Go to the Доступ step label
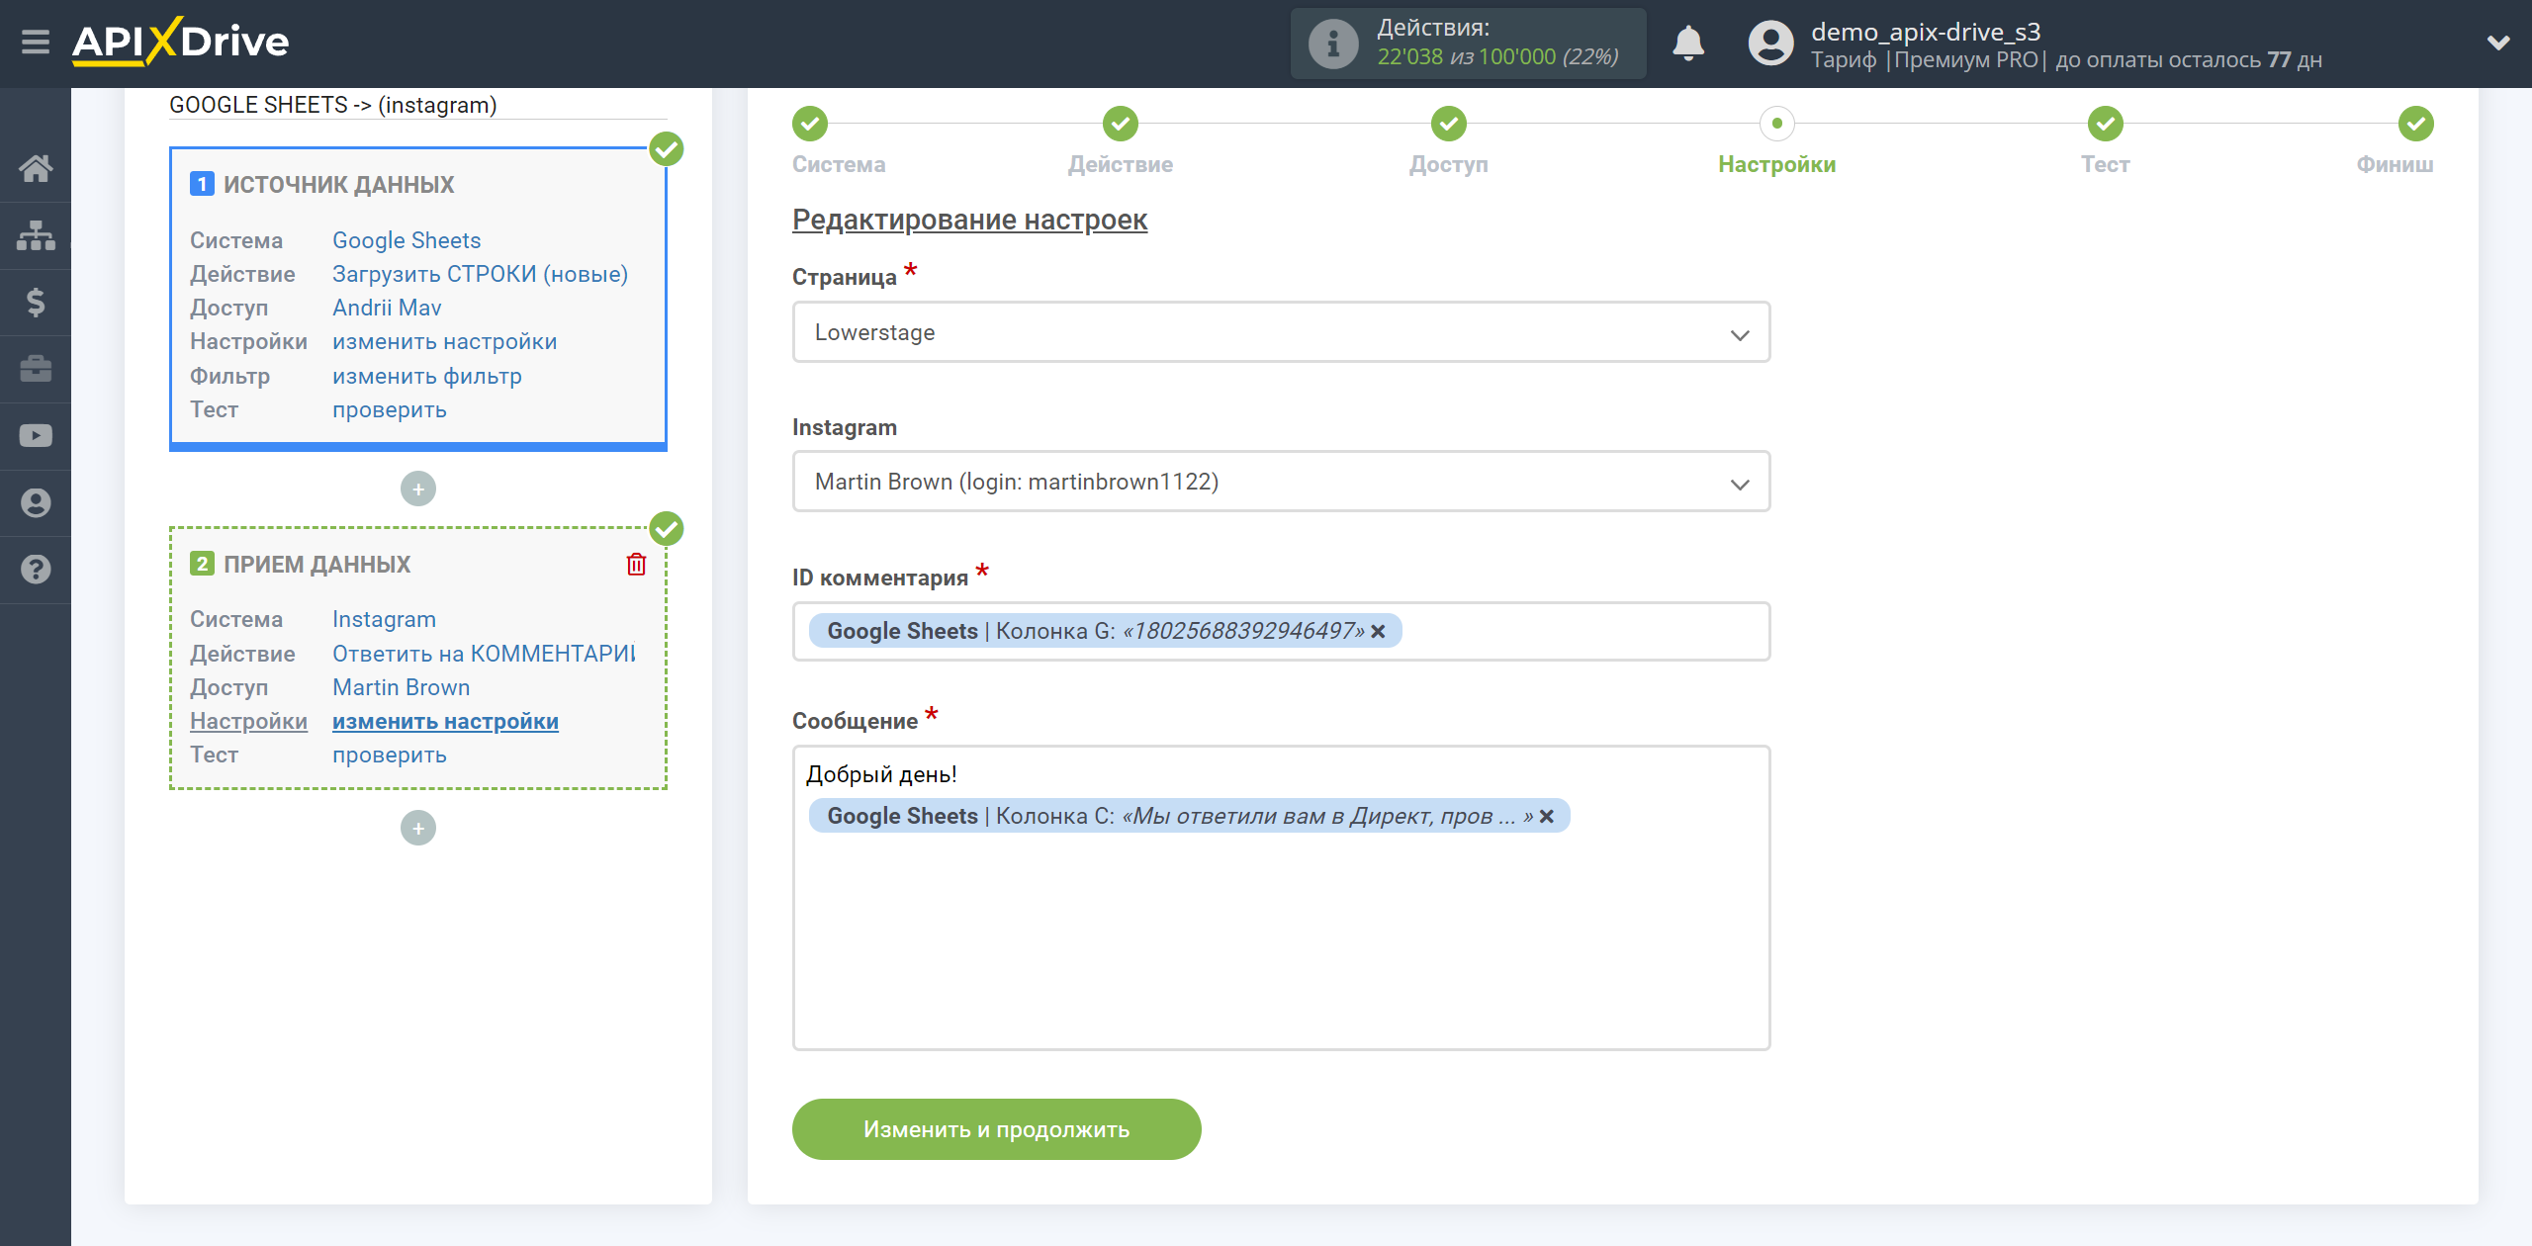This screenshot has height=1246, width=2532. click(x=1449, y=164)
